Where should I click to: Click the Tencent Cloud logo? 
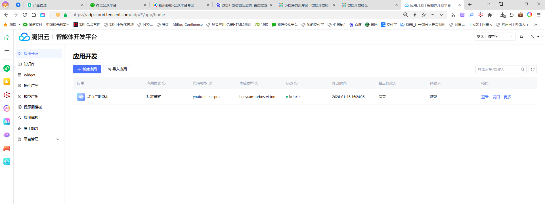coord(34,37)
